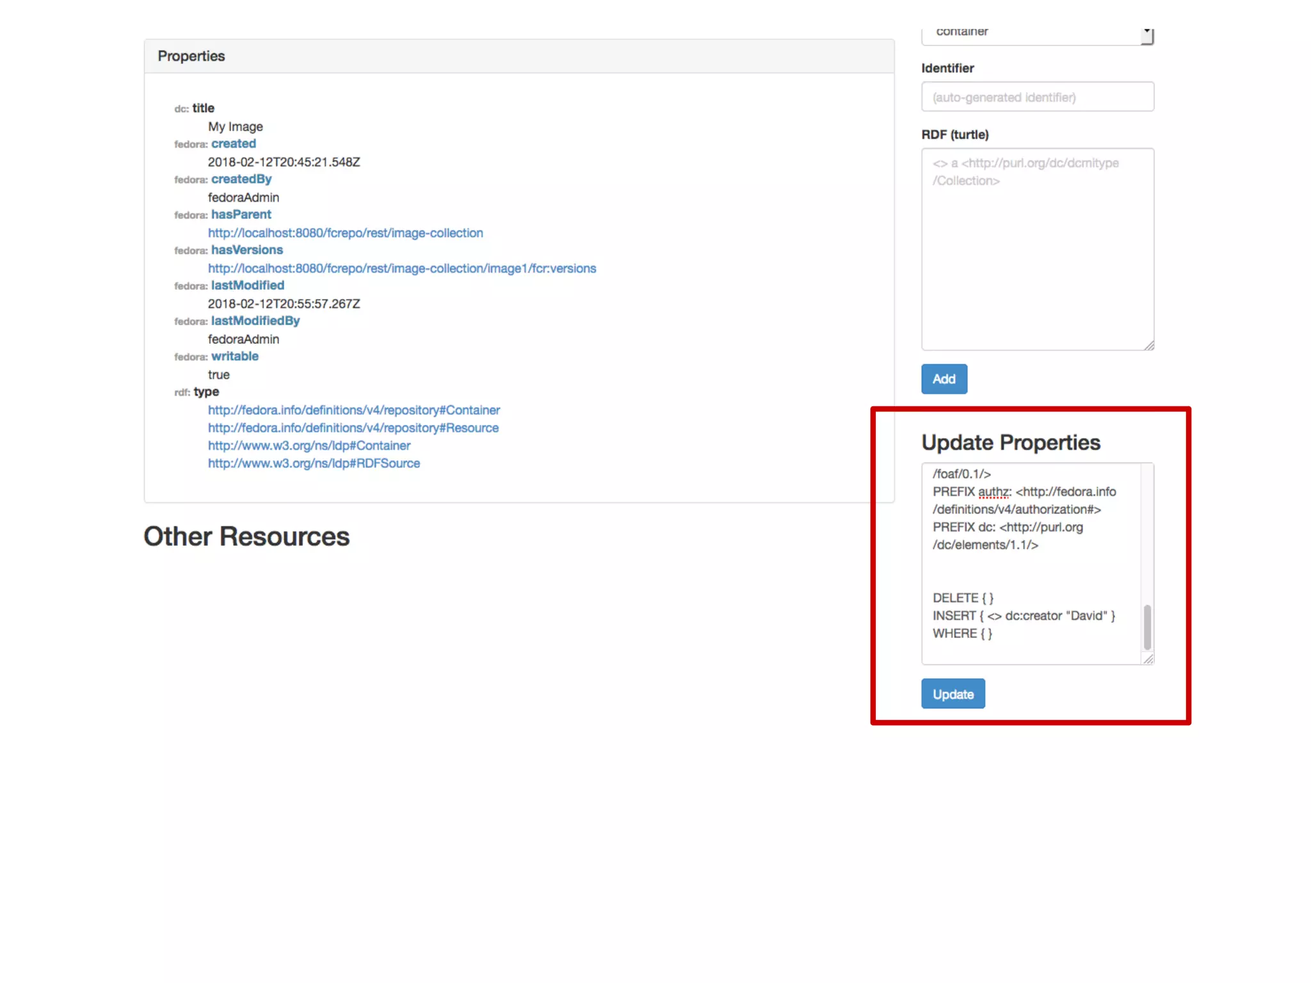Click resize handle of Update Properties textarea
Image resolution: width=1311 pixels, height=983 pixels.
[x=1148, y=659]
